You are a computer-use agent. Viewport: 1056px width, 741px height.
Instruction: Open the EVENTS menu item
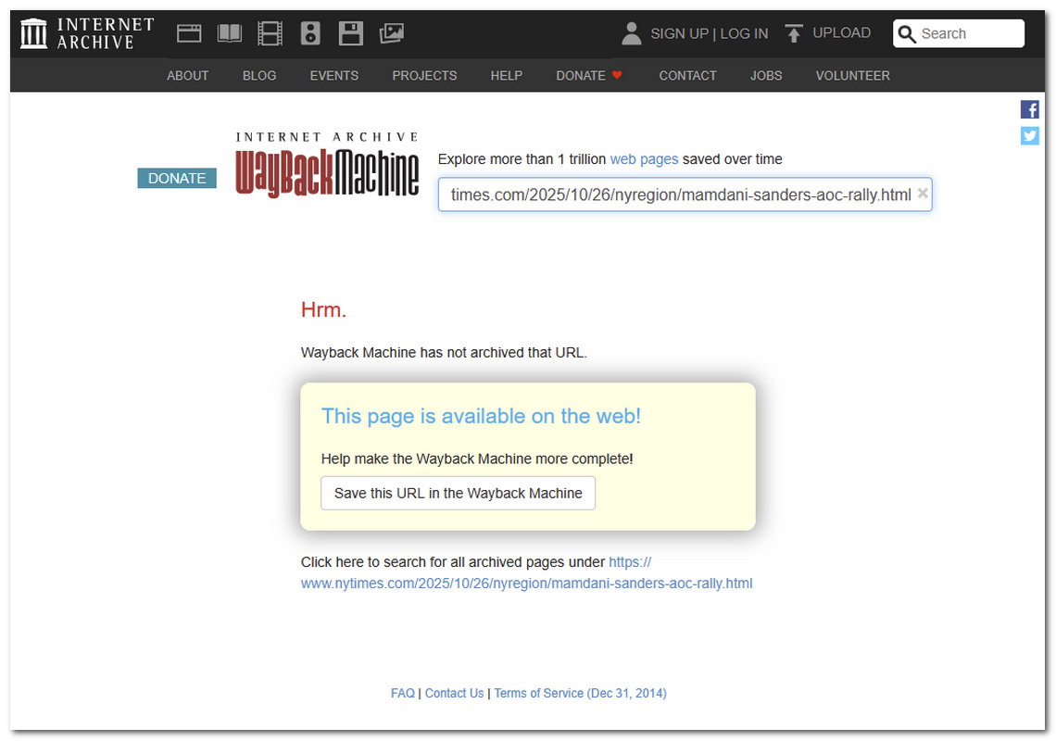pos(334,75)
